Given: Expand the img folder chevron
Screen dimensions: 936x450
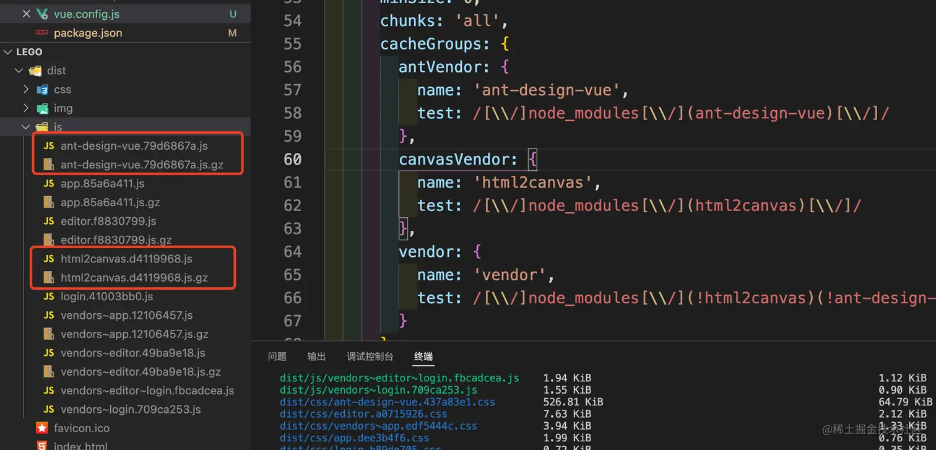Looking at the screenshot, I should coord(25,108).
